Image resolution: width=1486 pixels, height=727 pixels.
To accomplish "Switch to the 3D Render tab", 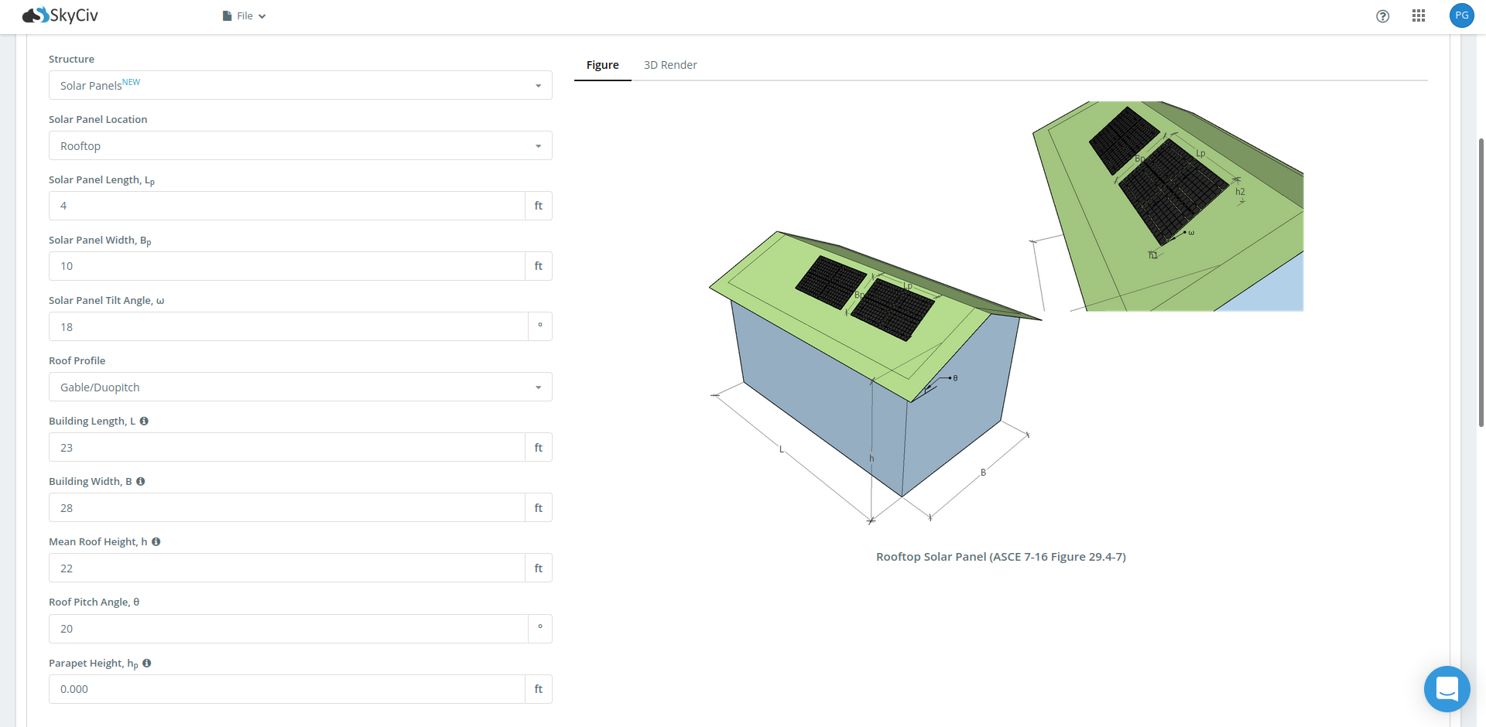I will (x=670, y=65).
